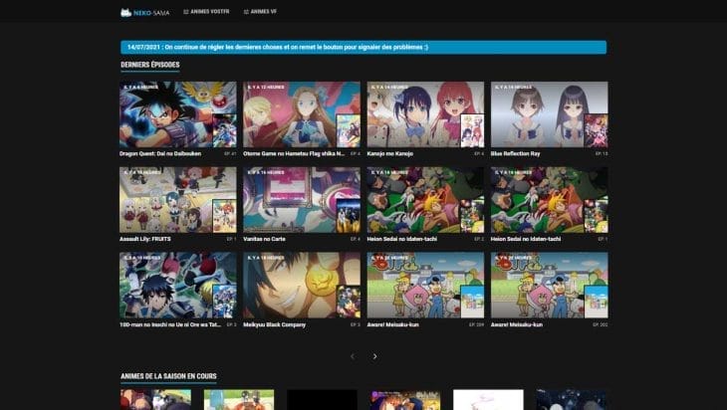Click Aware! Meisaku-kun episode 202 title

click(x=516, y=324)
